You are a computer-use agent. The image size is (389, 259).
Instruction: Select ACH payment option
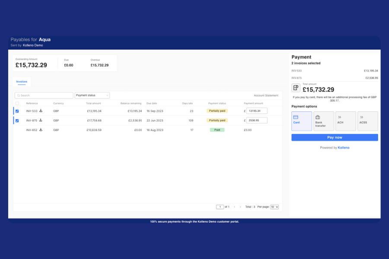346,121
